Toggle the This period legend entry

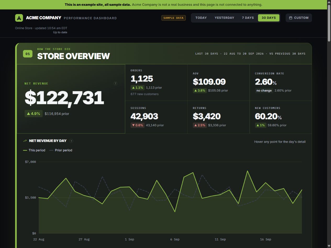[x=34, y=150]
